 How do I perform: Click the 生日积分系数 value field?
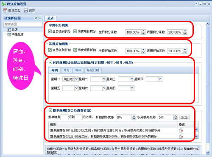pyautogui.click(x=133, y=32)
